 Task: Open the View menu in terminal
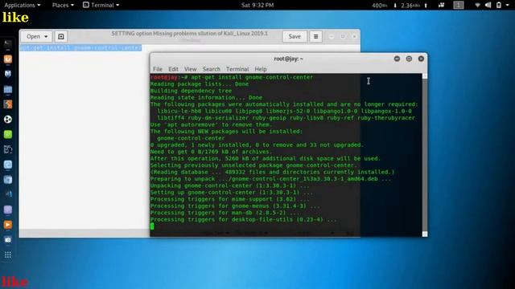click(x=190, y=69)
